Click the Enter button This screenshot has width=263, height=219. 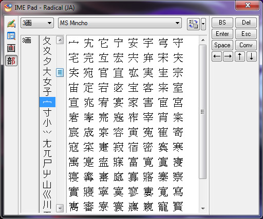222,34
